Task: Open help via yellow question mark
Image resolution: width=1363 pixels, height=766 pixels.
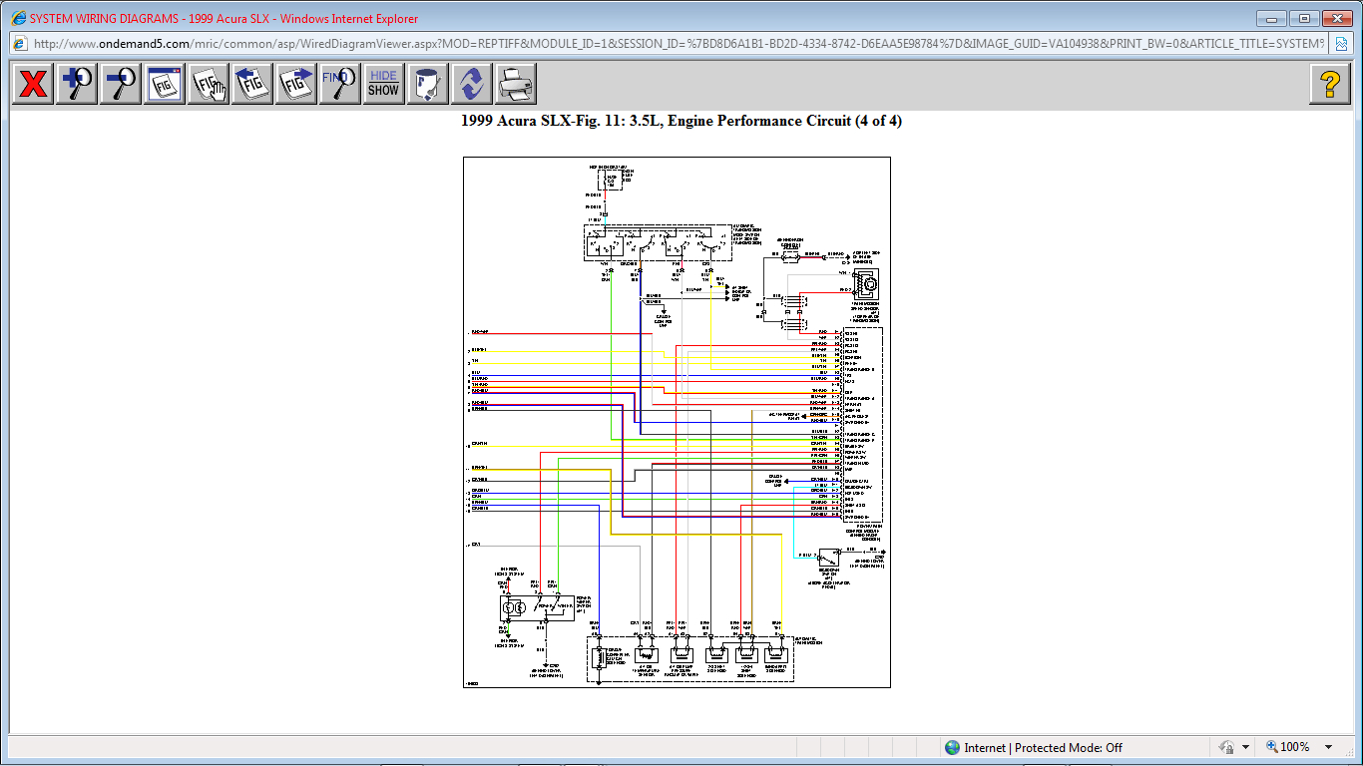Action: 1329,84
